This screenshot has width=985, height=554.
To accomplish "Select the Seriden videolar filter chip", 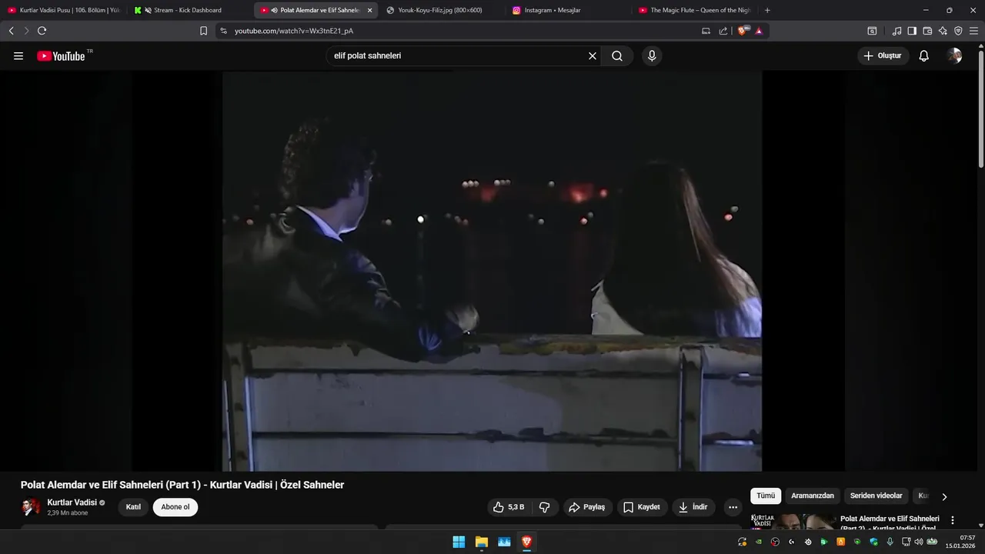I will [x=876, y=496].
